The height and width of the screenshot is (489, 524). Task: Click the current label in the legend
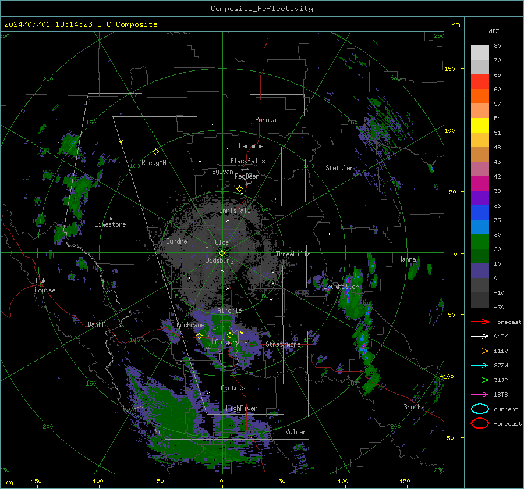click(x=506, y=409)
